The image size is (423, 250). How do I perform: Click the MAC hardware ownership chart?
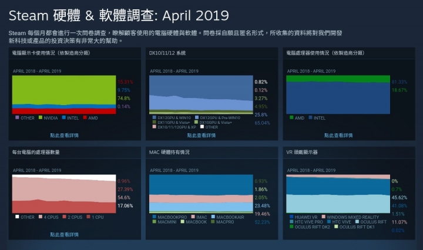click(201, 194)
